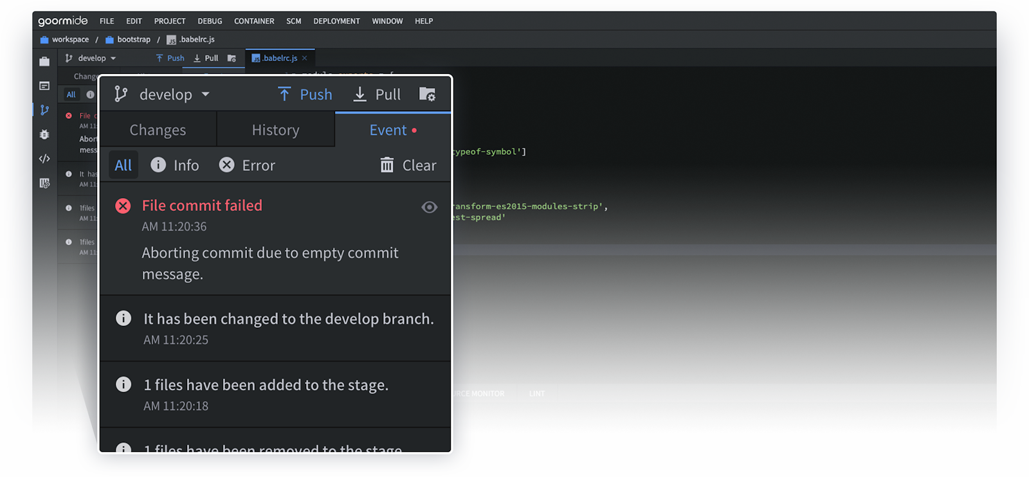This screenshot has width=1029, height=477.
Task: Show details with eye icon for File commit failed
Action: click(429, 207)
